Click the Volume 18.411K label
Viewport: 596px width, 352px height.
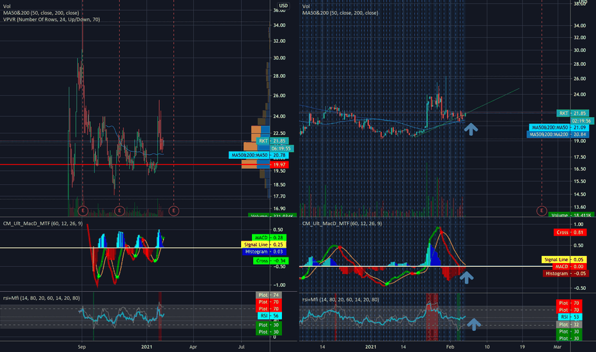click(x=571, y=215)
